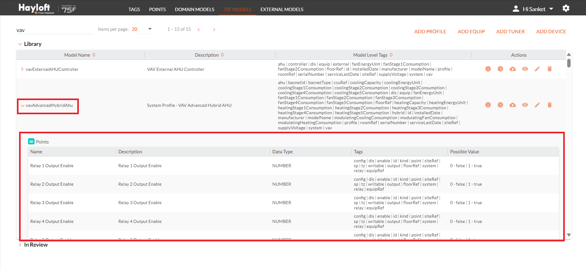Collapse the Library section
Viewport: 586px width, 270px height.
pos(20,44)
